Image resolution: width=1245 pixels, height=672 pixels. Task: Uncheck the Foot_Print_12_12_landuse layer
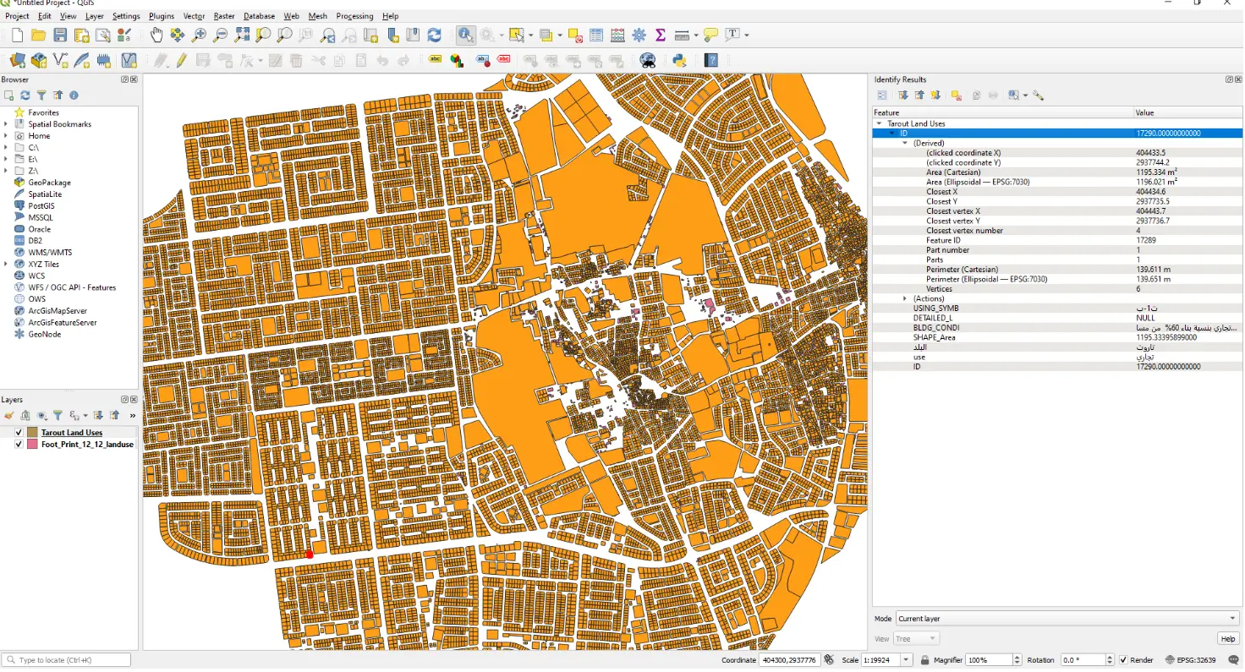coord(19,444)
